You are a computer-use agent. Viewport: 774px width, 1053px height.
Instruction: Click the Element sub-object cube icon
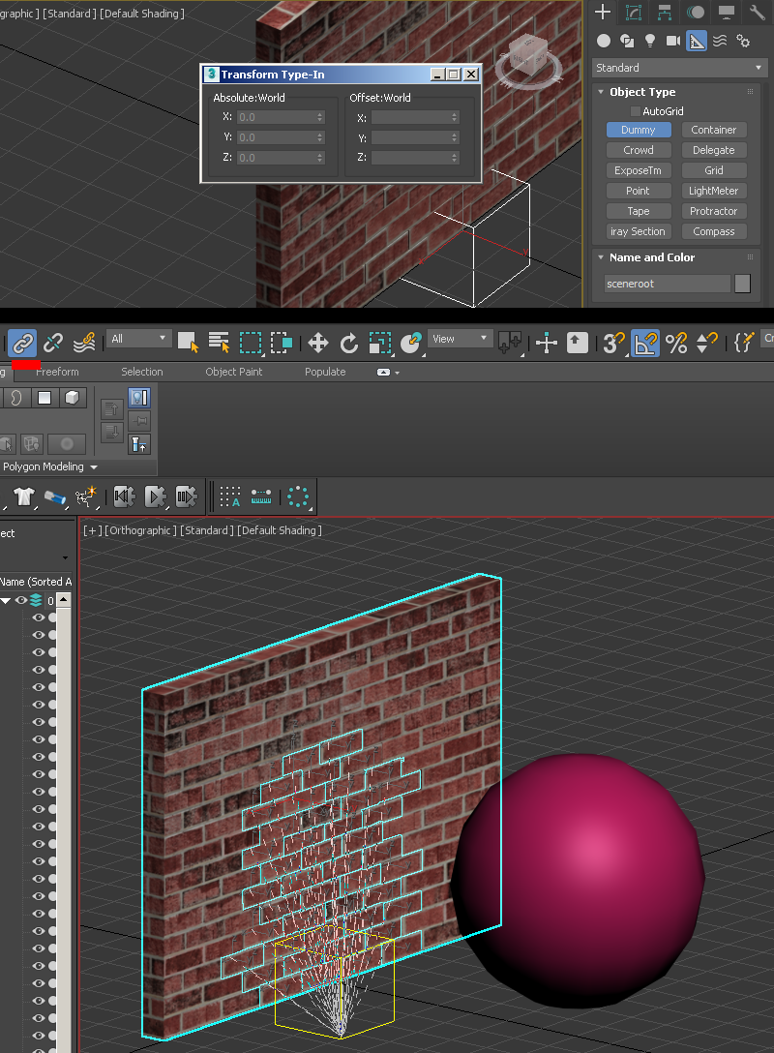coord(72,398)
